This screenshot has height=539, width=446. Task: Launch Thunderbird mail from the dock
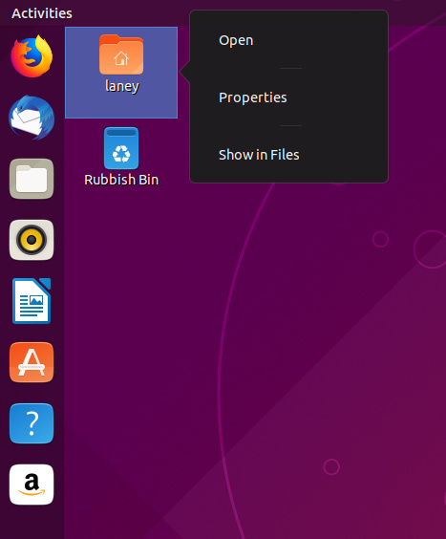(x=32, y=118)
